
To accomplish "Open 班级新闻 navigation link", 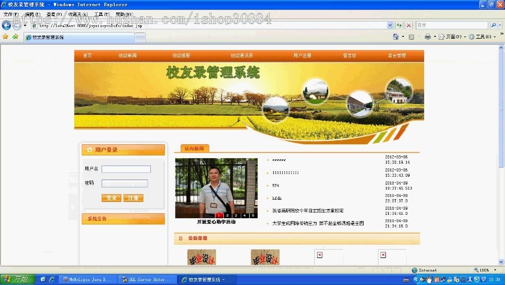I will click(x=127, y=56).
